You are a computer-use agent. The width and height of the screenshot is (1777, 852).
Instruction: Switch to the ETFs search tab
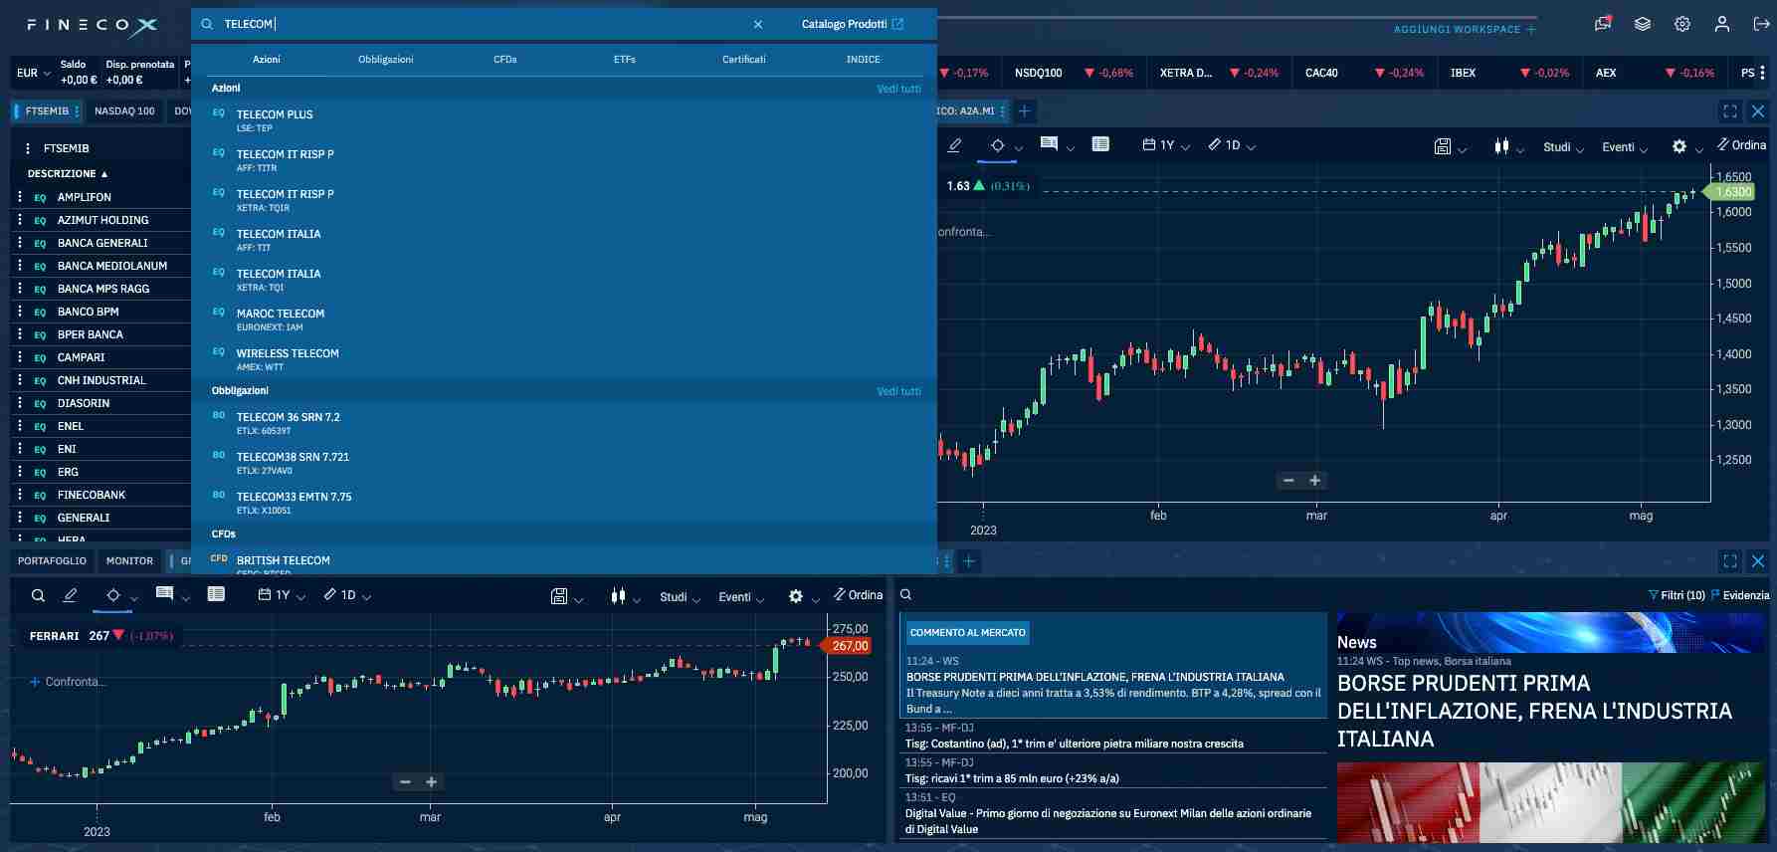coord(624,60)
